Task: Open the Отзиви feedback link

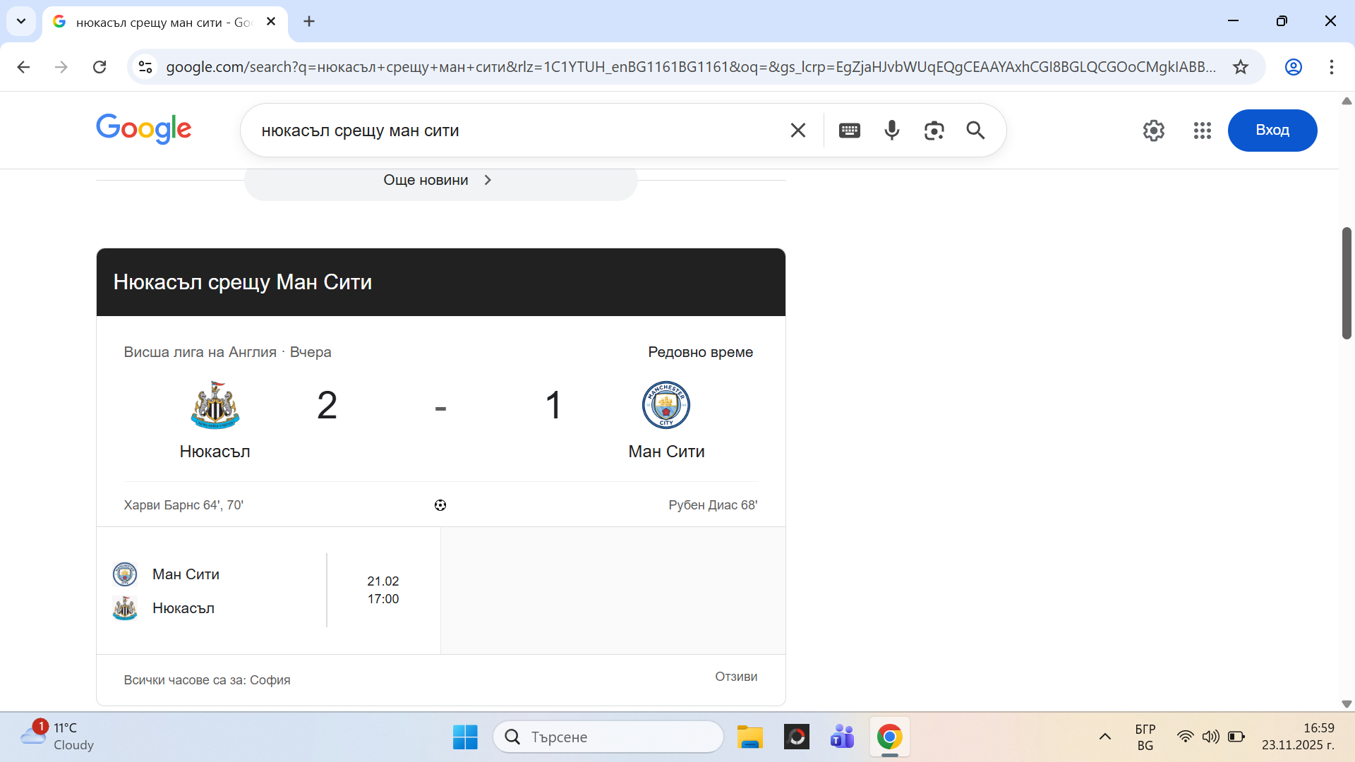Action: click(x=735, y=677)
